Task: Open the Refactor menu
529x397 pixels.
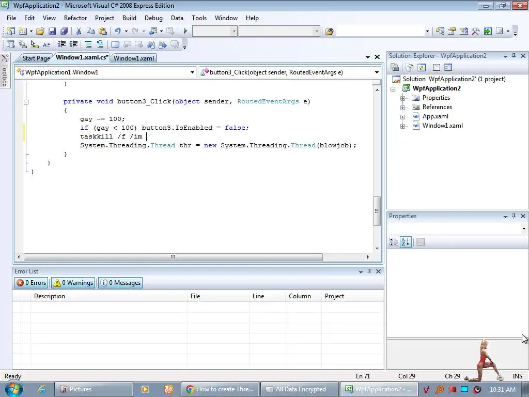Action: [75, 18]
